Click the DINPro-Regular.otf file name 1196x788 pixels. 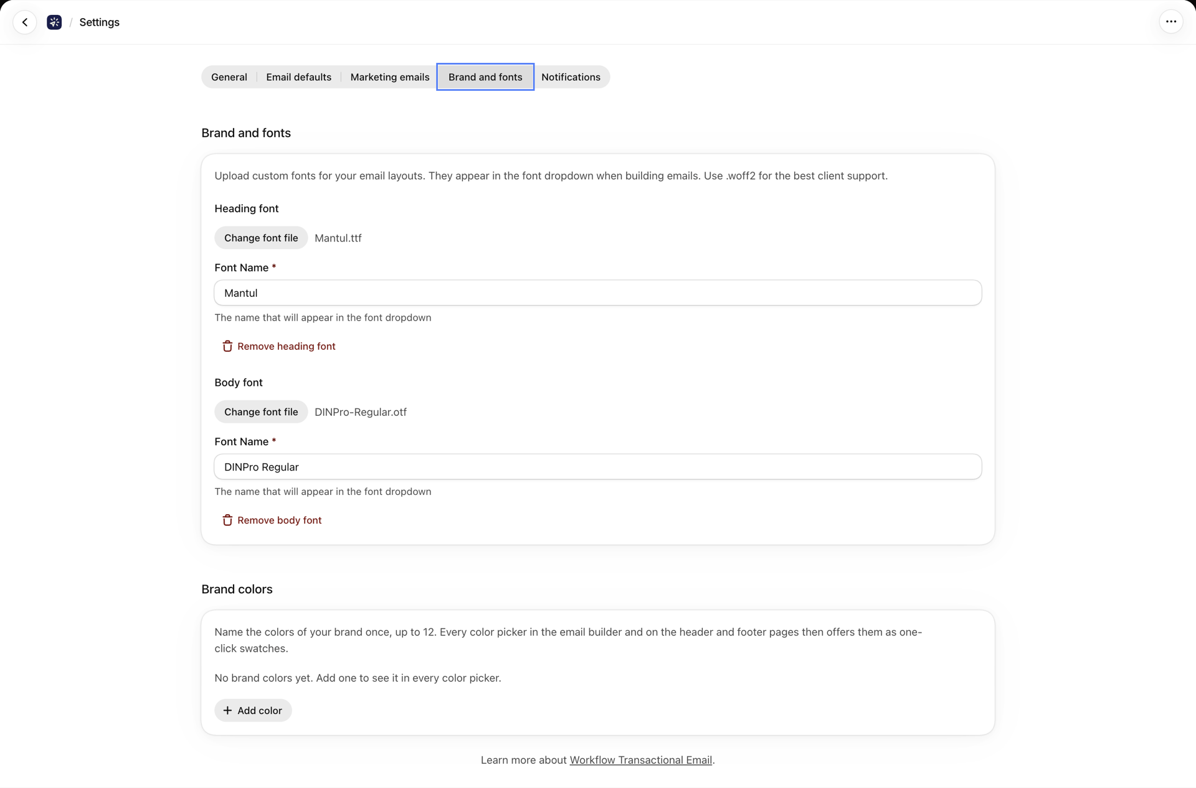(x=361, y=412)
